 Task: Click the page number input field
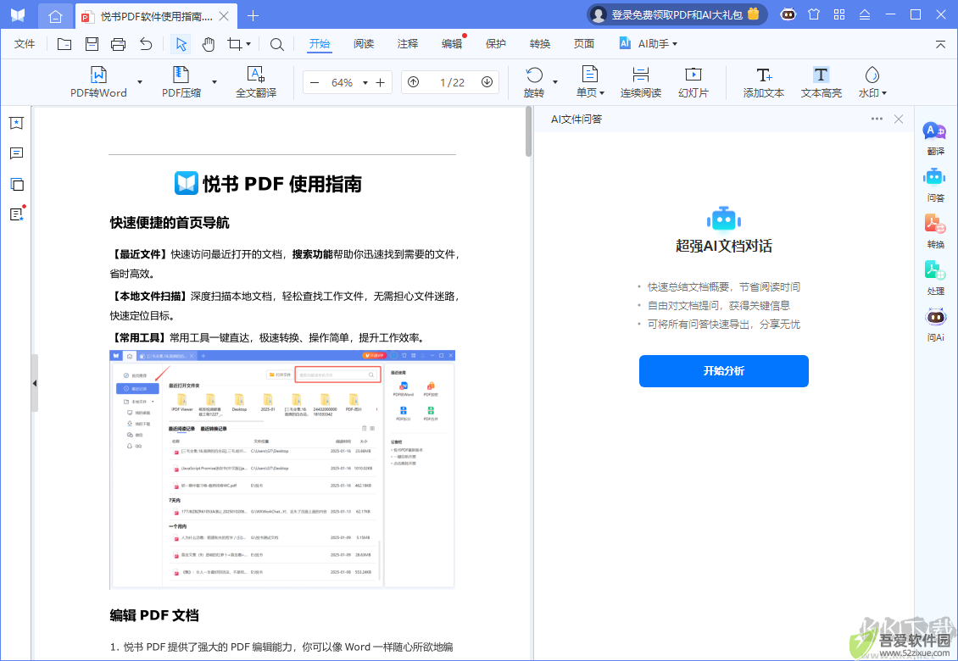point(452,82)
